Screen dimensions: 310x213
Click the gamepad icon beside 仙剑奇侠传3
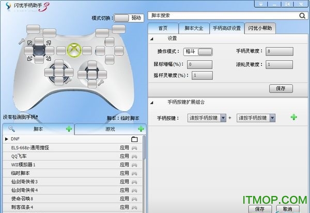tap(134, 182)
